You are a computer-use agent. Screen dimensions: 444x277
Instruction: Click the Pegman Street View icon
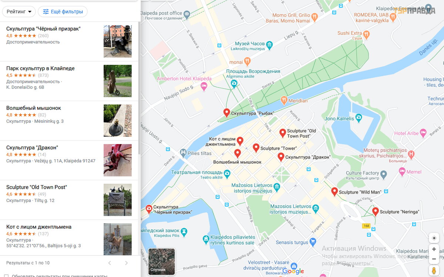[434, 270]
